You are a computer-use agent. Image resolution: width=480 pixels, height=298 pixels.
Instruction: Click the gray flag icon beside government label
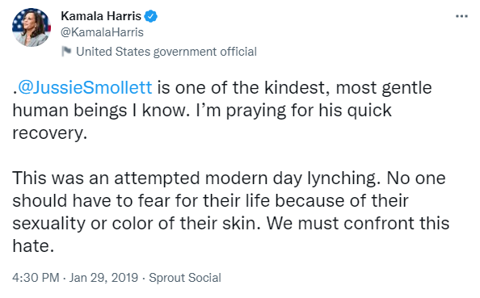pos(65,52)
